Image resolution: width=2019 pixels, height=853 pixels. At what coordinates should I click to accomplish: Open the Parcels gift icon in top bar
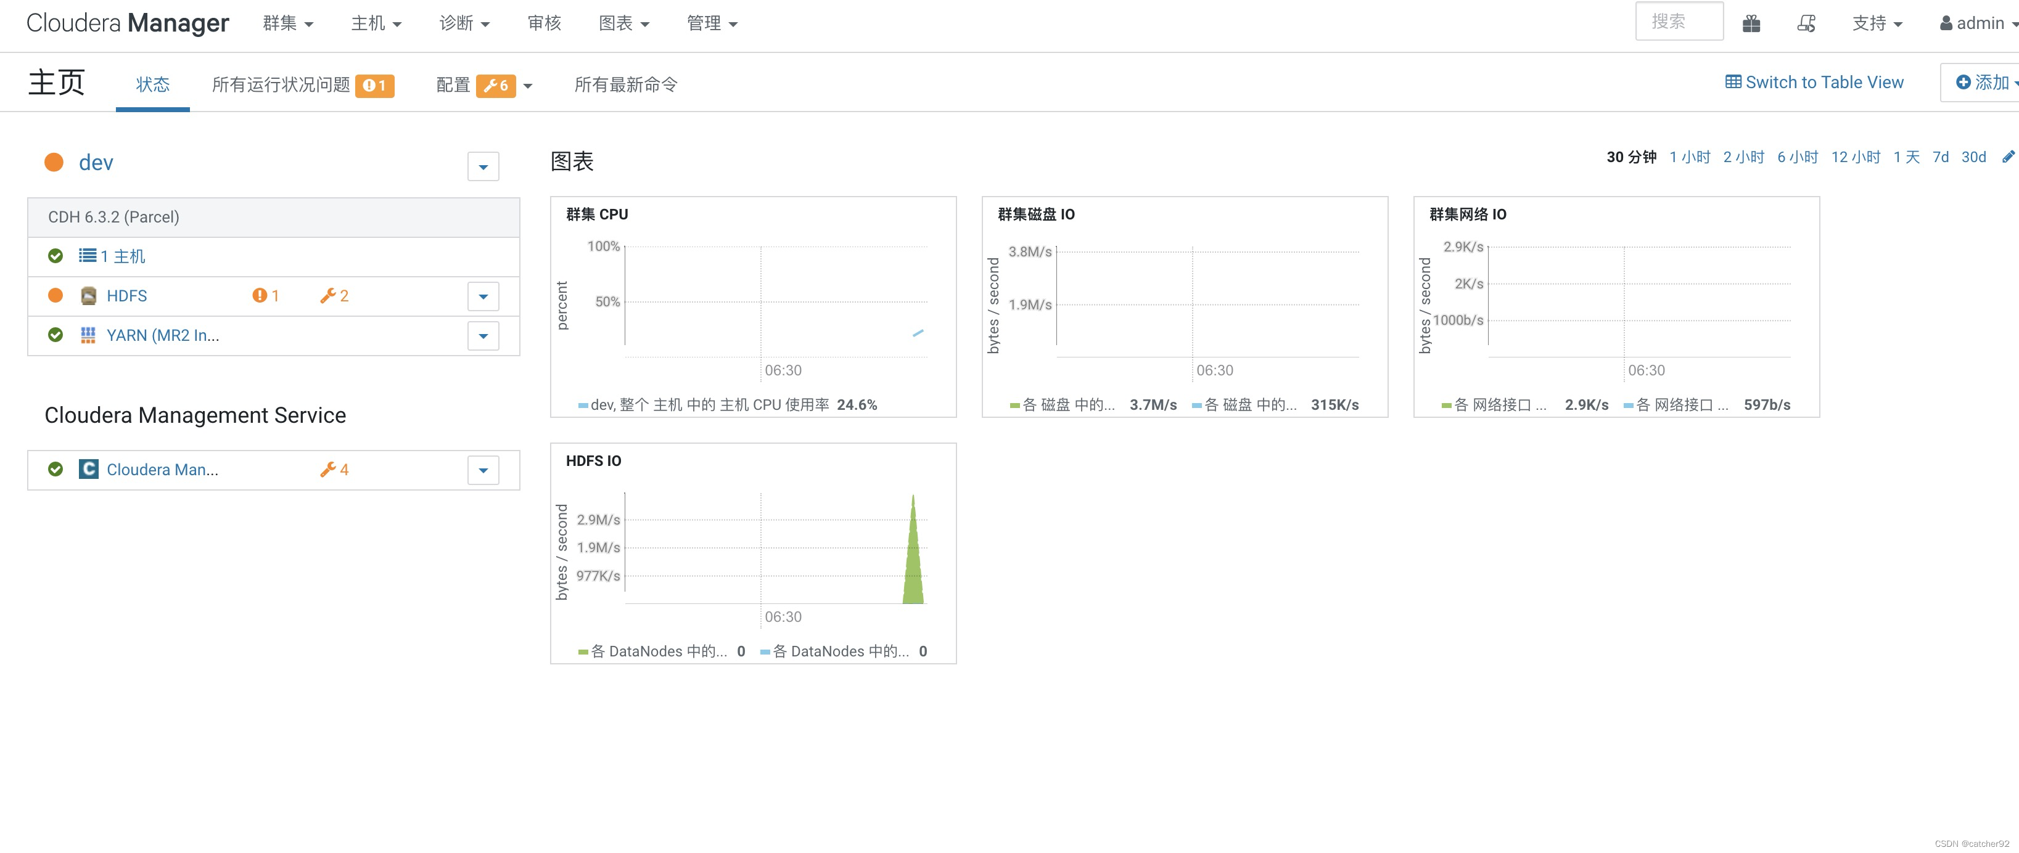pyautogui.click(x=1753, y=23)
